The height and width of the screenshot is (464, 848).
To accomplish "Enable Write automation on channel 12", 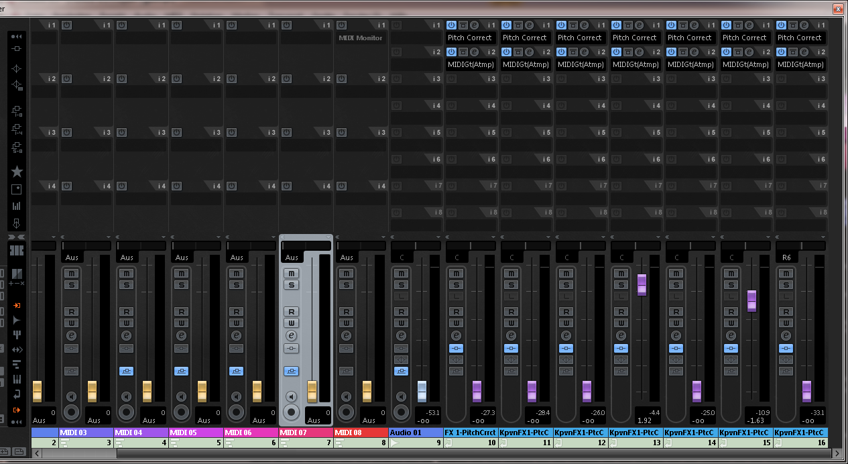I will tap(566, 323).
